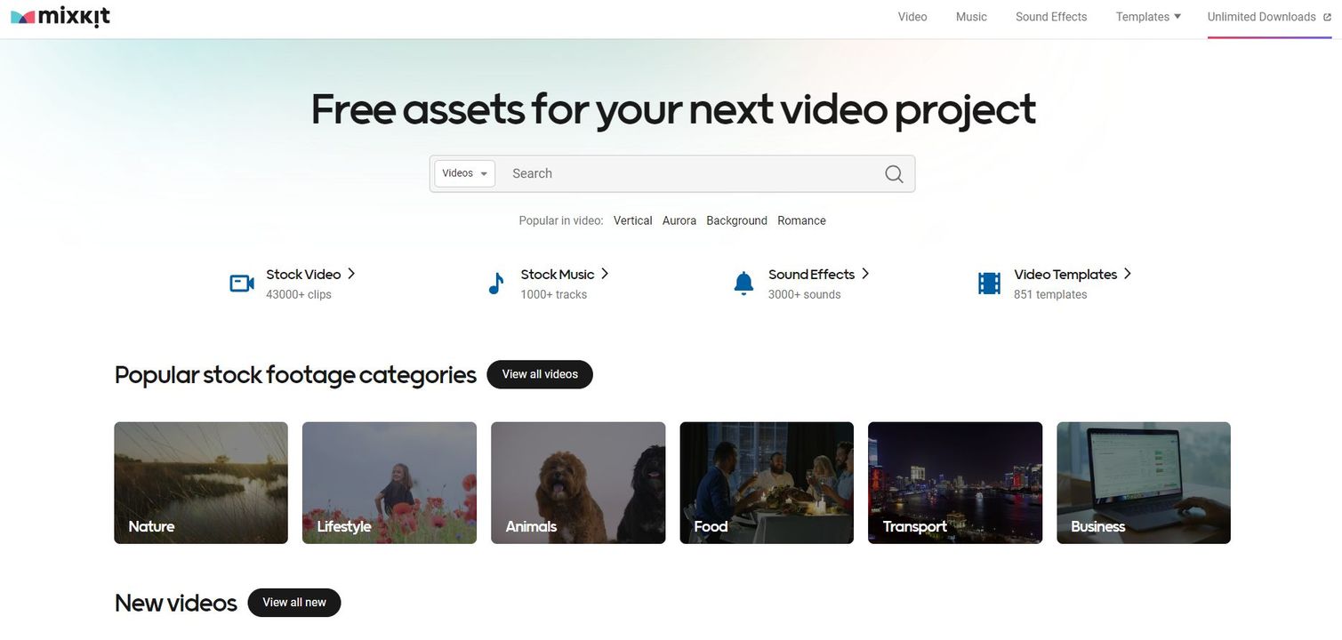Open the Music nav item

(x=971, y=17)
